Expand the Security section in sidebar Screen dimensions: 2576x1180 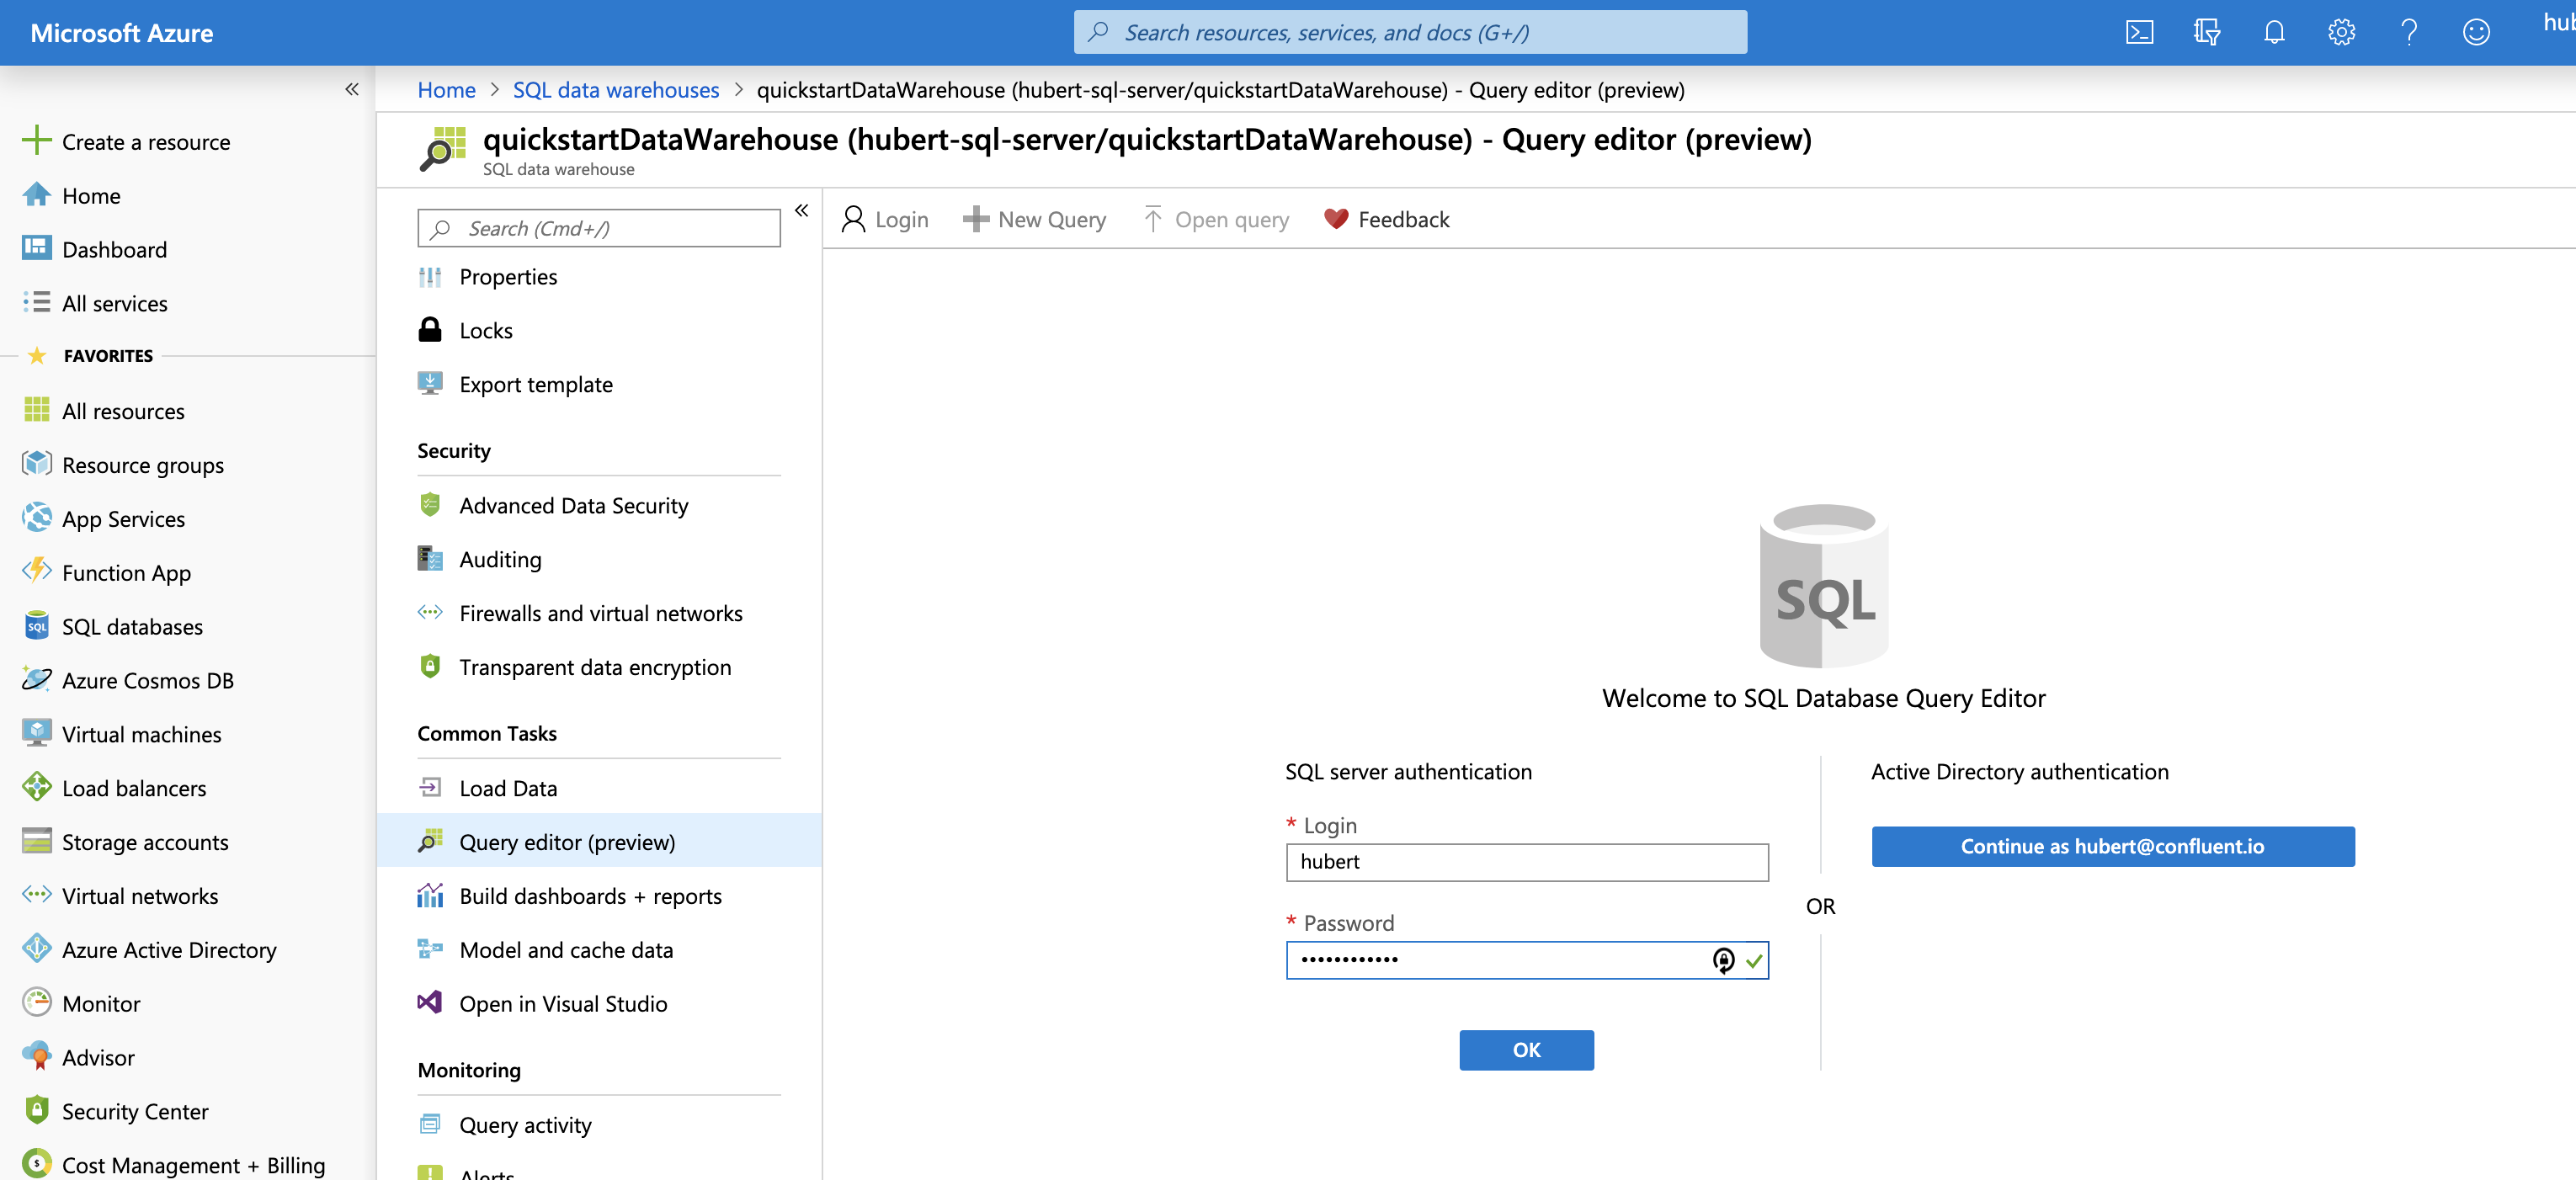click(x=454, y=449)
